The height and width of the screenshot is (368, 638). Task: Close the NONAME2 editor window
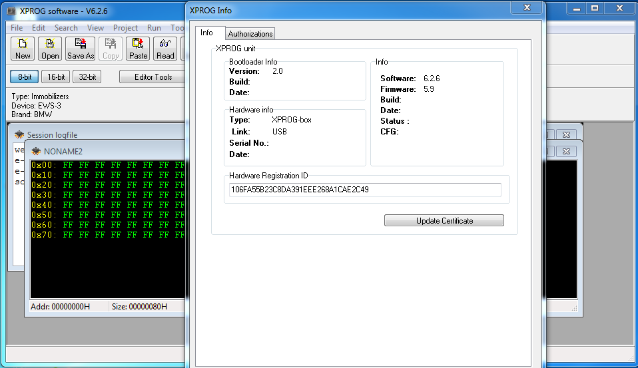566,151
